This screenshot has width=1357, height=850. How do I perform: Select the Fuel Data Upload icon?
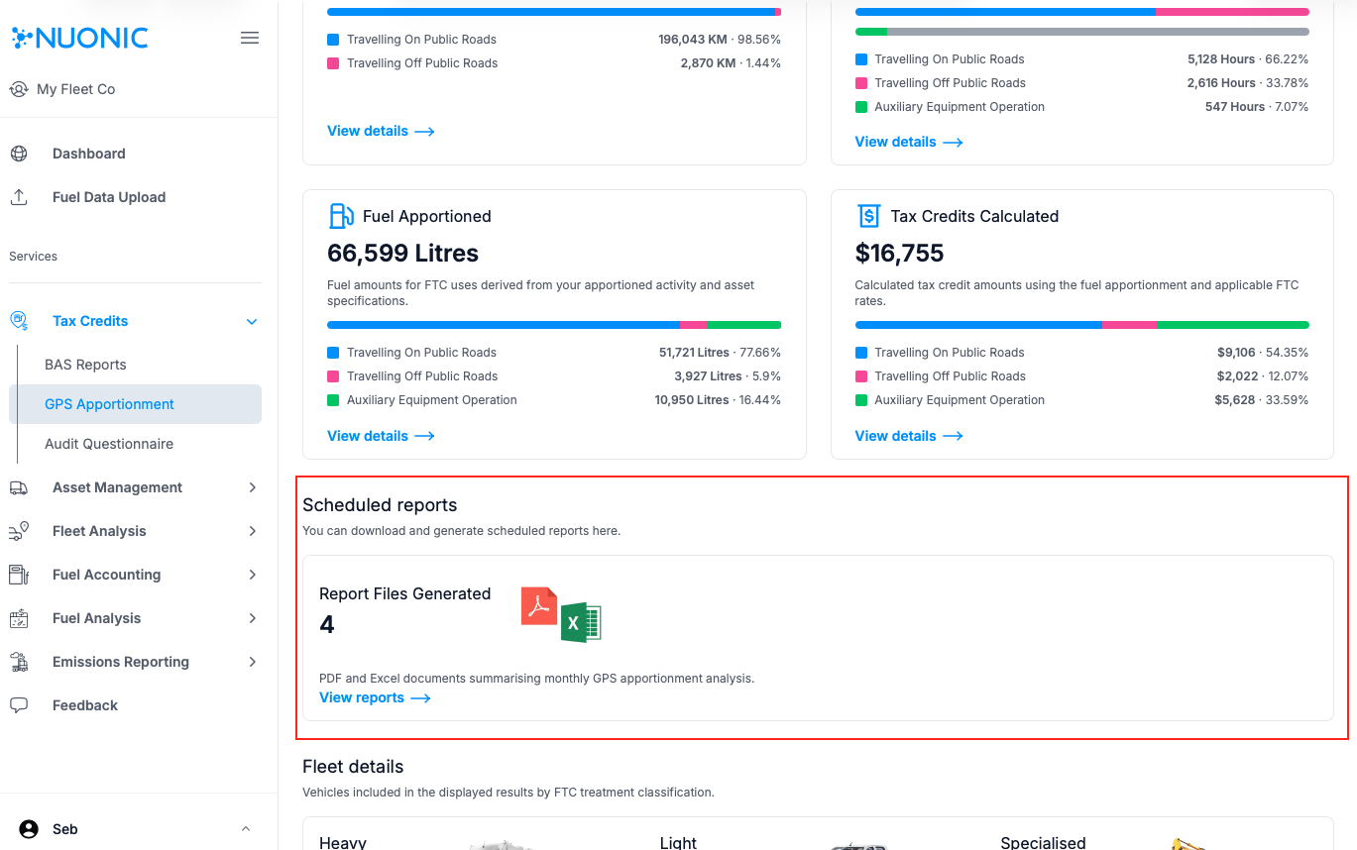click(19, 197)
